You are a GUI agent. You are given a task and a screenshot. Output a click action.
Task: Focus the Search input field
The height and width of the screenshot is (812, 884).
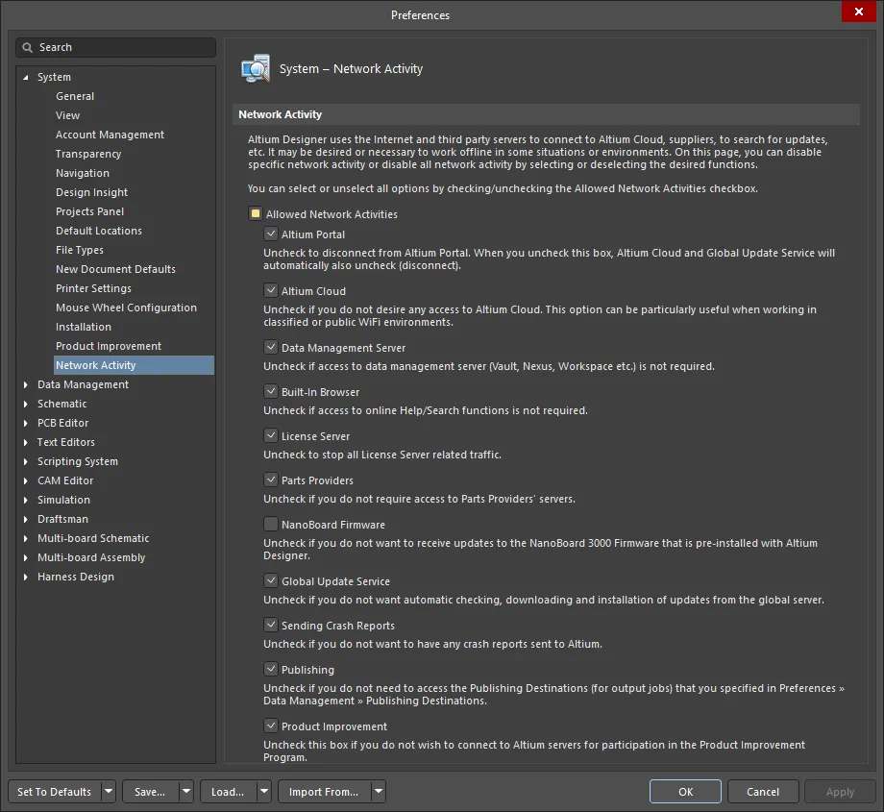point(116,47)
